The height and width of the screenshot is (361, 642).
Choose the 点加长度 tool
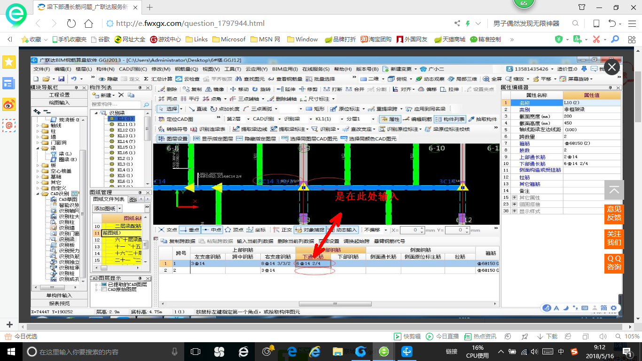click(x=226, y=109)
